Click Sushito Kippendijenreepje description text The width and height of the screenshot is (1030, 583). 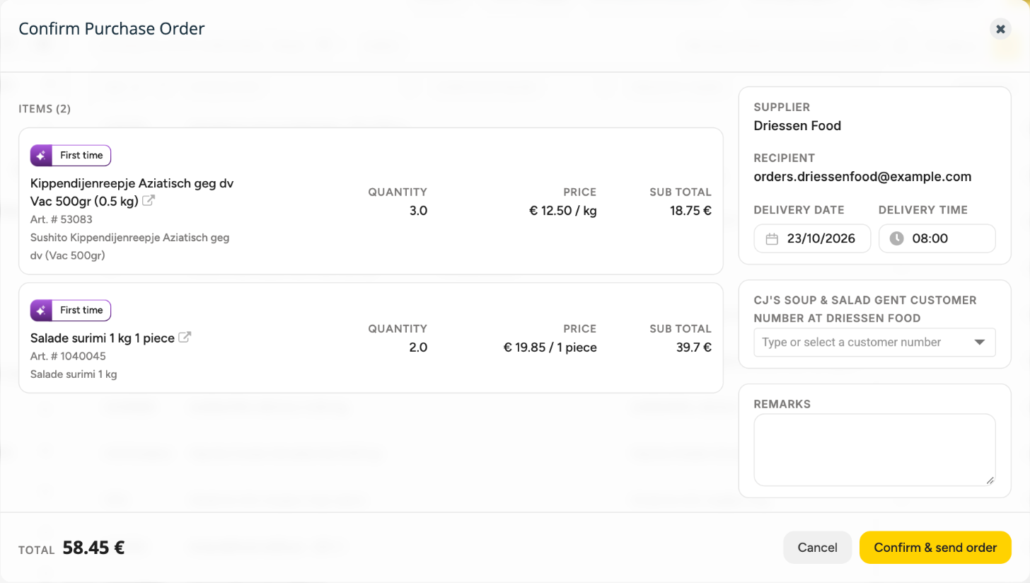click(x=130, y=247)
